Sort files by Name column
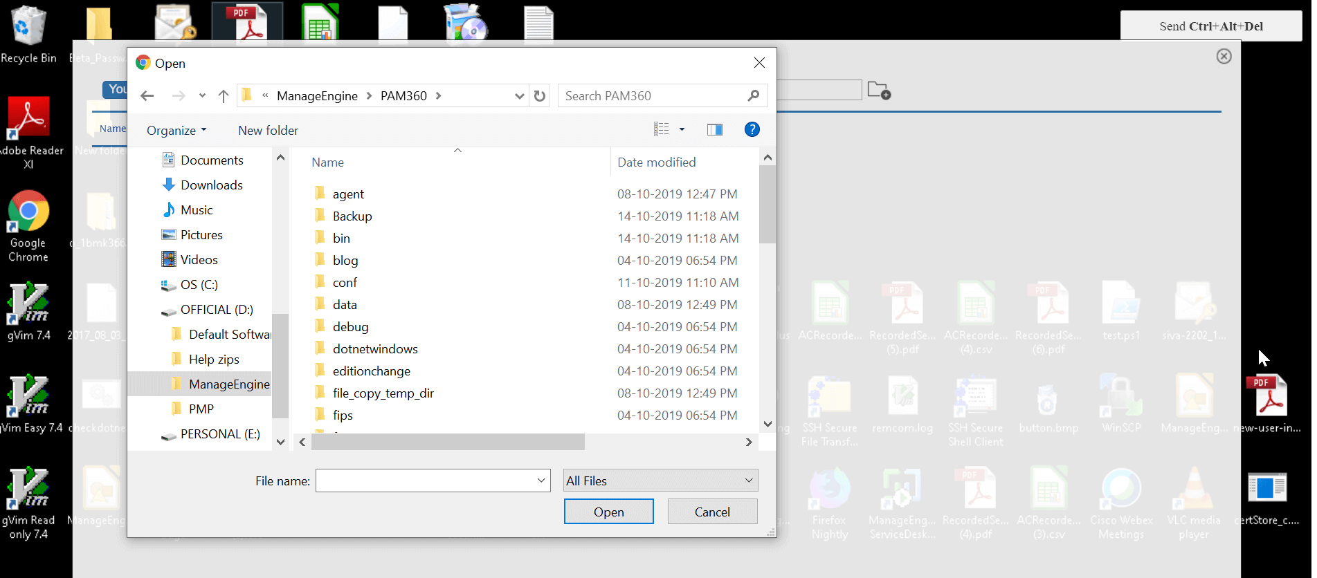This screenshot has height=578, width=1317. pos(327,162)
